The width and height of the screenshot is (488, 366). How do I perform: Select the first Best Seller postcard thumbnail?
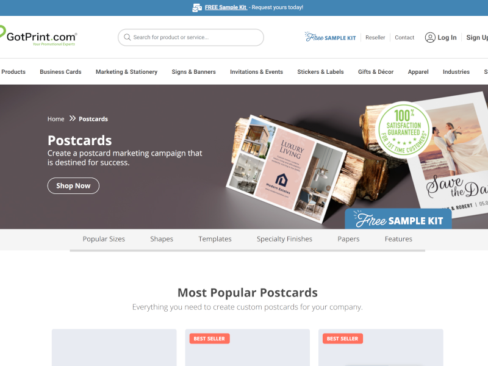(x=248, y=348)
